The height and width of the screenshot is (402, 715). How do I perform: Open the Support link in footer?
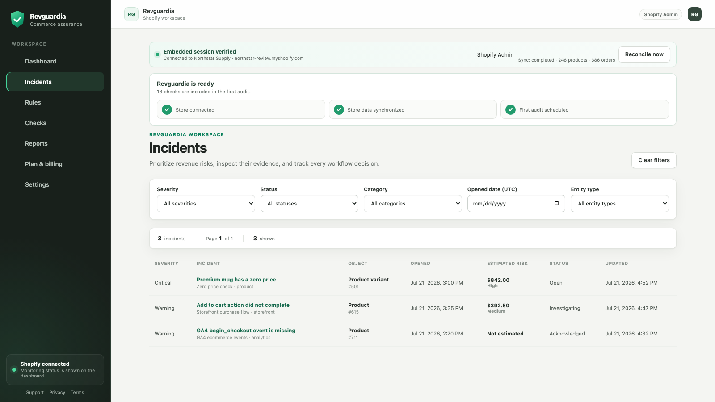35,393
